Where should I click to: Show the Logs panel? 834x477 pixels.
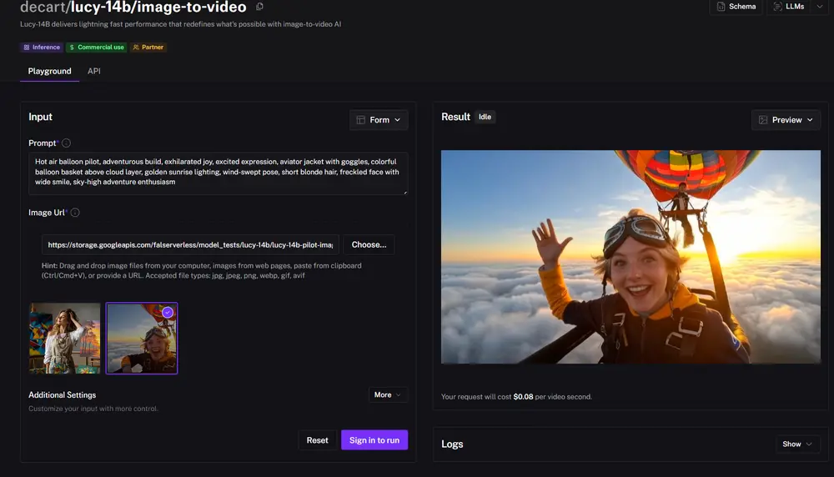pyautogui.click(x=797, y=444)
